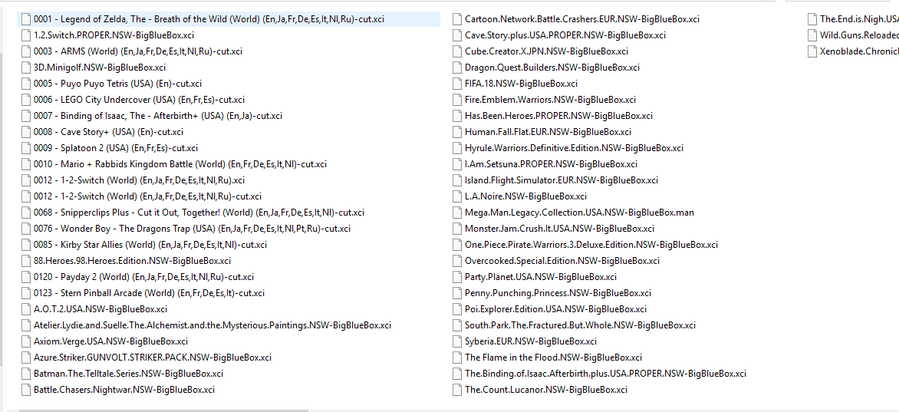Click the file icon next to 3D.Minigolf

[25, 68]
